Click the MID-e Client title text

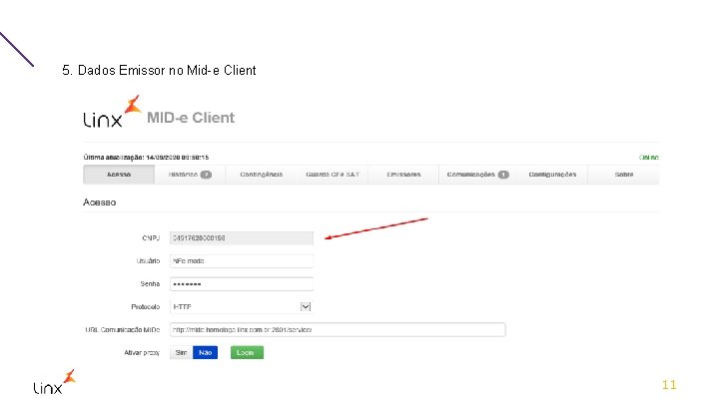point(191,118)
